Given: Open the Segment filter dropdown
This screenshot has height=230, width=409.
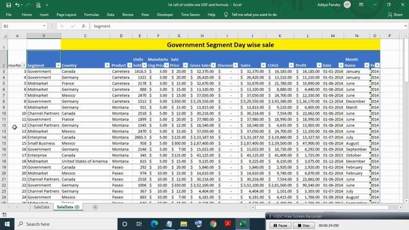Looking at the screenshot, I should [58, 65].
